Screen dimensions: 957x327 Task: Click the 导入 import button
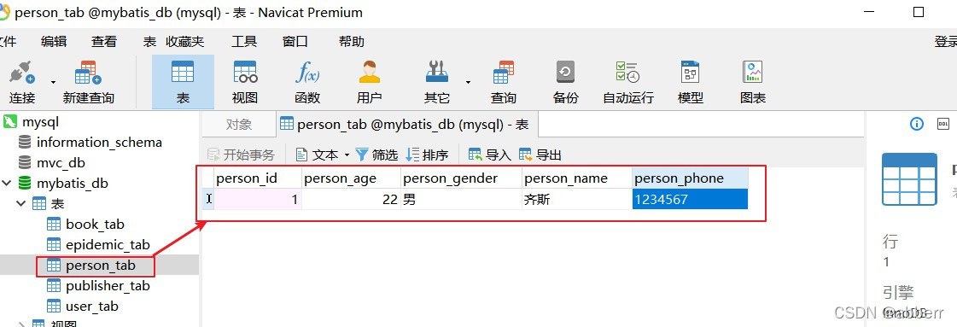tap(489, 155)
